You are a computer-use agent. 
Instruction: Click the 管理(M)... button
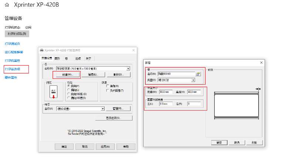(x=118, y=108)
